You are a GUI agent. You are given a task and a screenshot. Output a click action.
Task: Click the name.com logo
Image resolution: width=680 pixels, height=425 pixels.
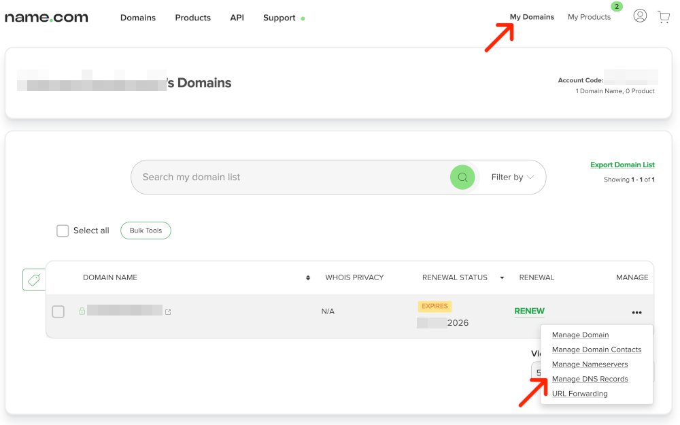(x=46, y=18)
